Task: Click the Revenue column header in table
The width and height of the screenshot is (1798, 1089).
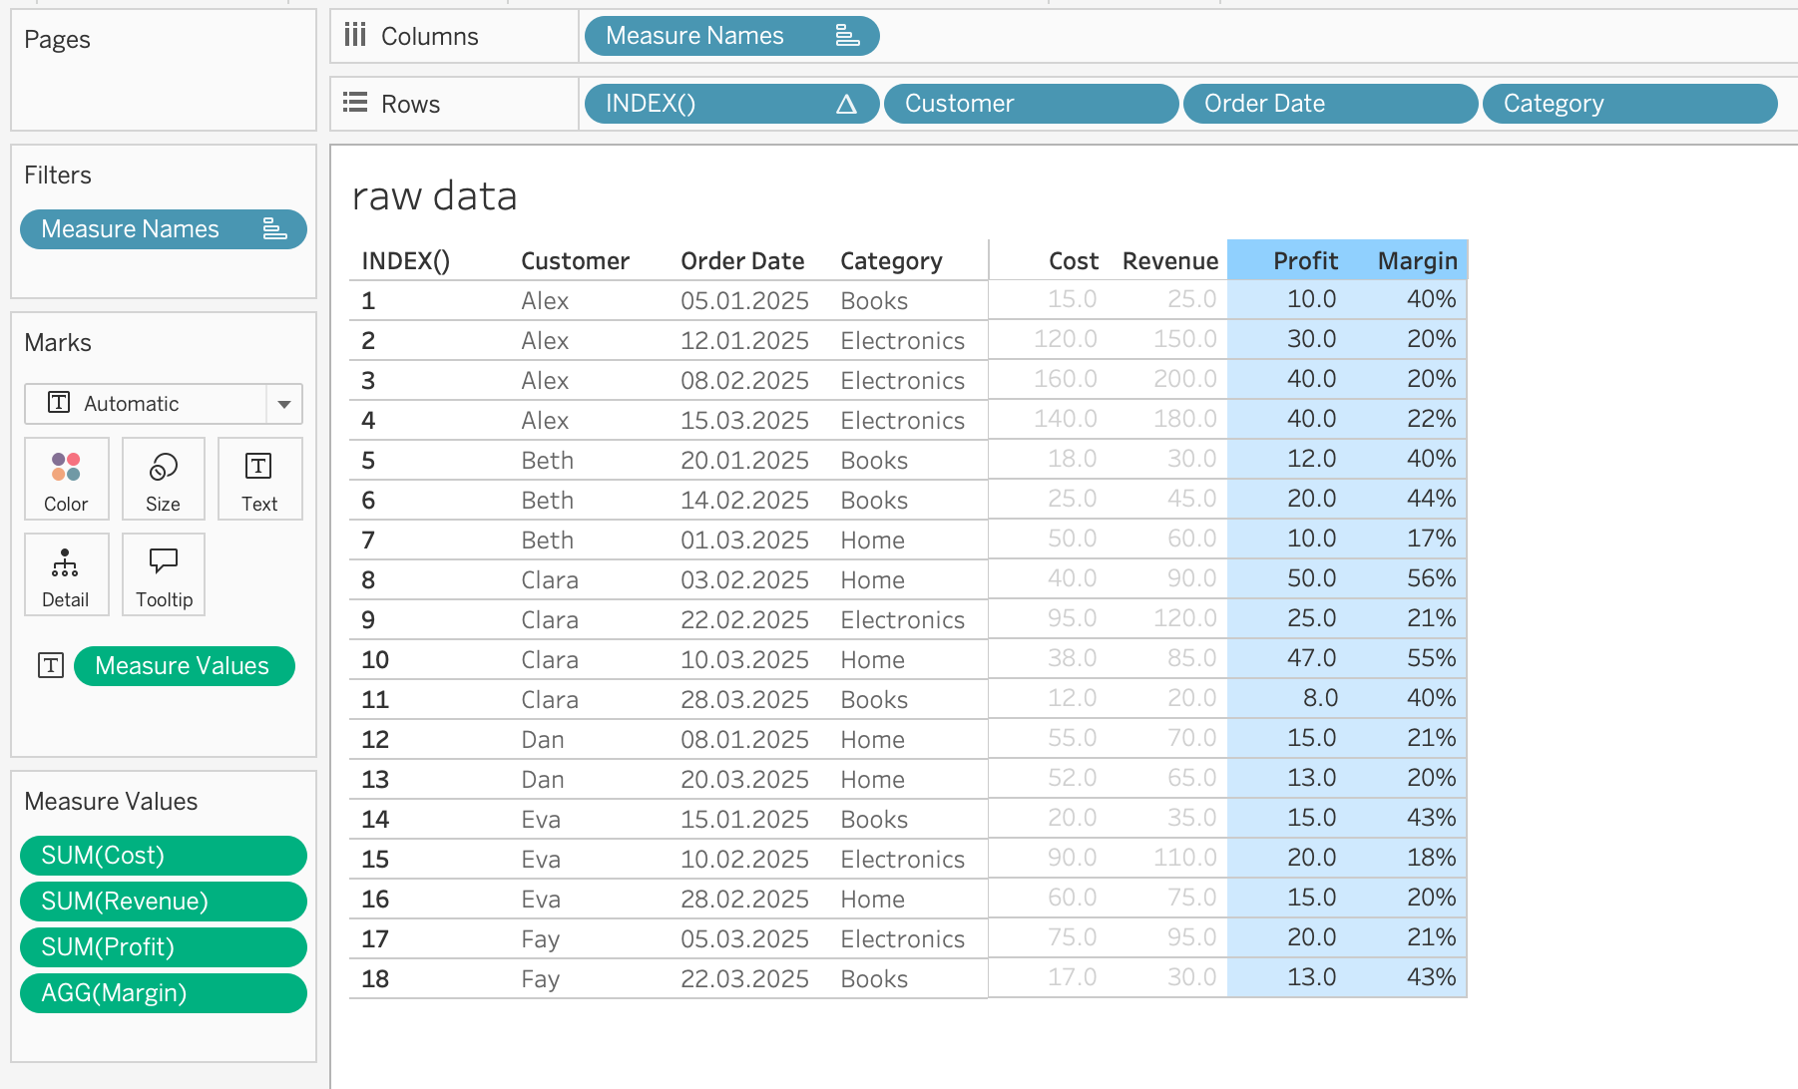Action: click(1169, 261)
